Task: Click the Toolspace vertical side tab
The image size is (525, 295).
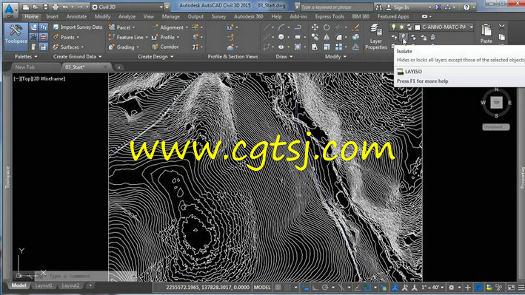Action: [x=7, y=177]
